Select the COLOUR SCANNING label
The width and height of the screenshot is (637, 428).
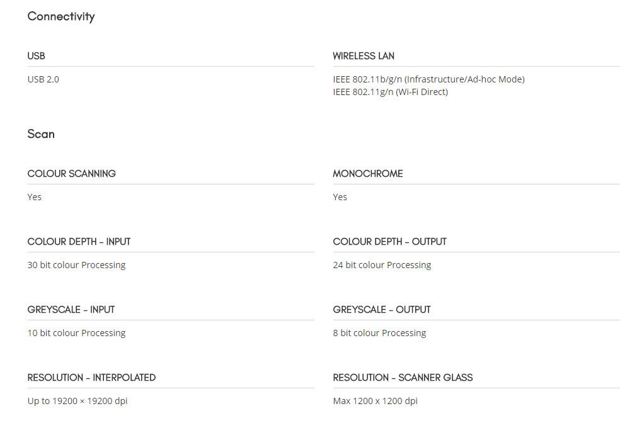[71, 174]
